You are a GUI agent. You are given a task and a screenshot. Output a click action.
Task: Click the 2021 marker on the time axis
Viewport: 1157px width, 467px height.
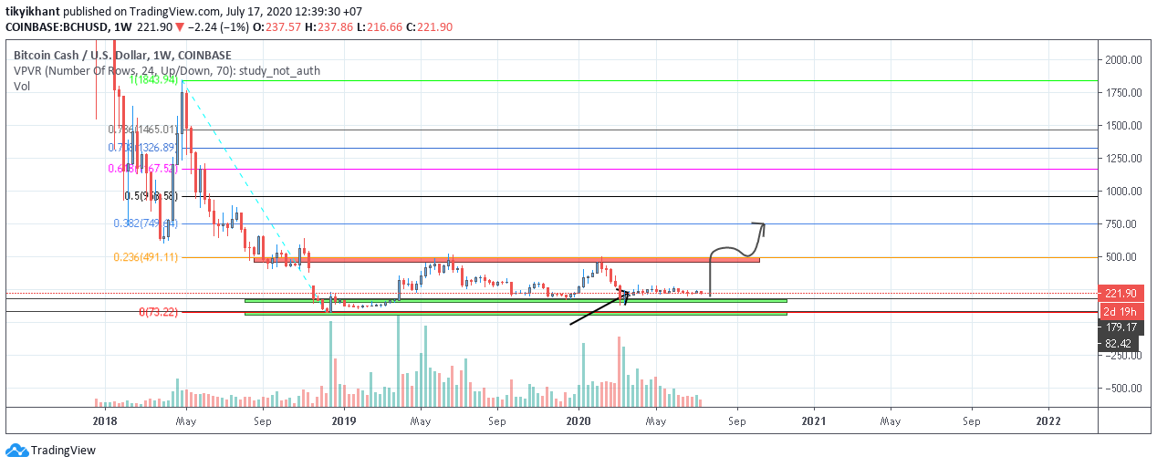[x=813, y=420]
